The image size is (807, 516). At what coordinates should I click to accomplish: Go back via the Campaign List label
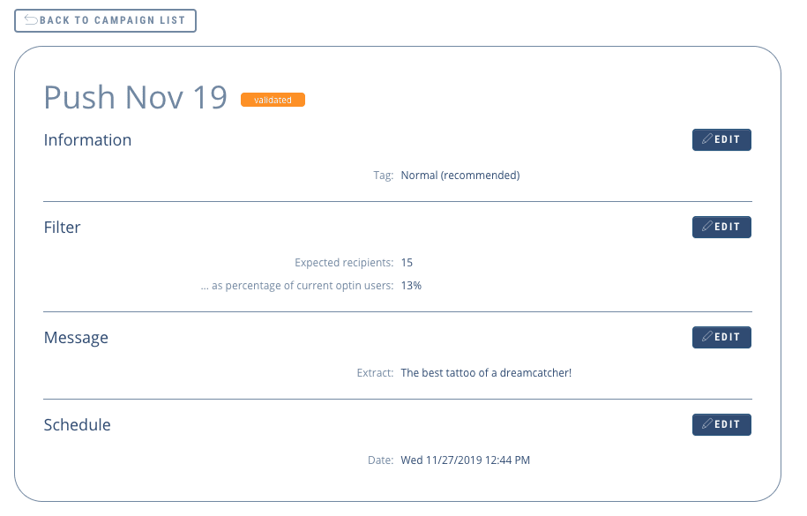113,20
